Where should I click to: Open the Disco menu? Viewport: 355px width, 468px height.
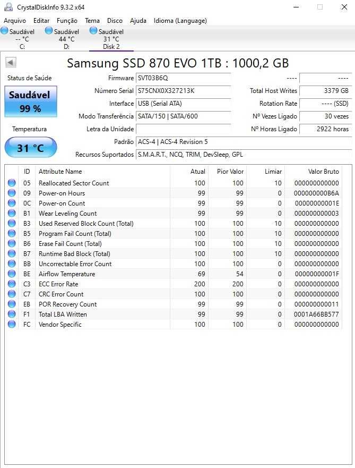pyautogui.click(x=115, y=21)
